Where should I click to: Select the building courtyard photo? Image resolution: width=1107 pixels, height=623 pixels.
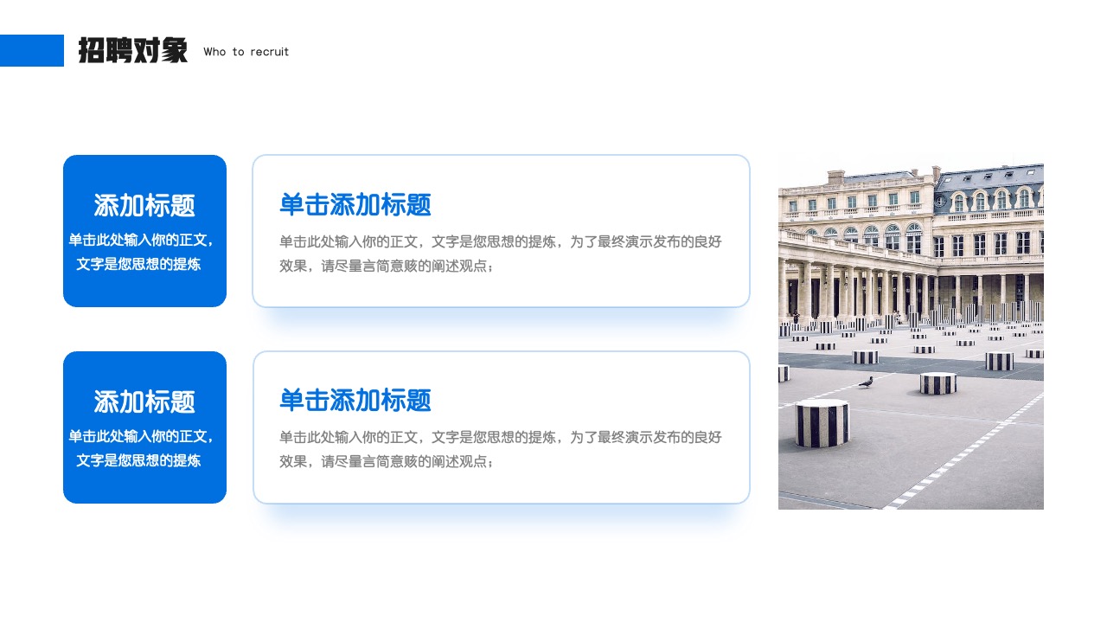click(x=911, y=331)
